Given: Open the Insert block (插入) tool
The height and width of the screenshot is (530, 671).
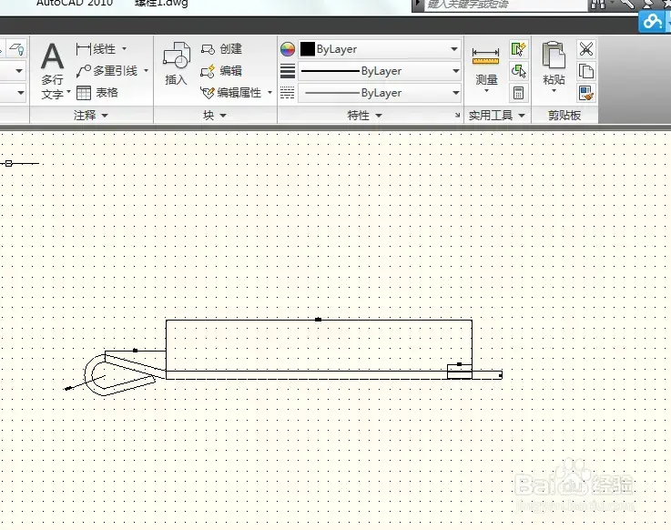Looking at the screenshot, I should 177,64.
